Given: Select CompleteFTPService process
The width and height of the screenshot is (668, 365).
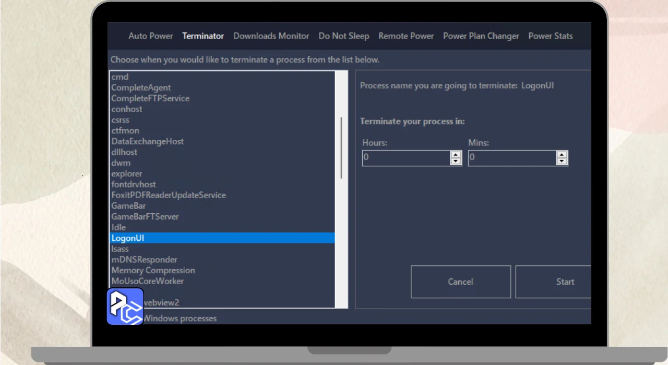Looking at the screenshot, I should click(x=222, y=98).
